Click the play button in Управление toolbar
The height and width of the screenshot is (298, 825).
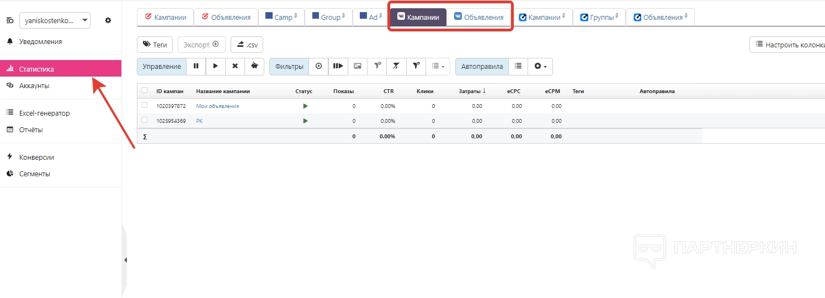[x=216, y=66]
